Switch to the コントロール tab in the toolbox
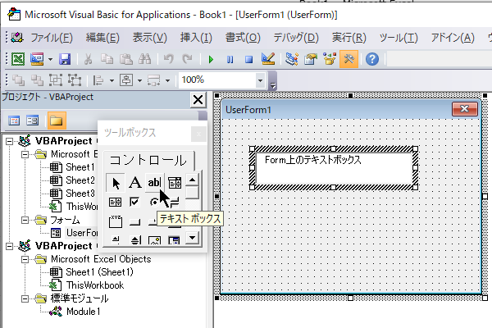492x328 pixels. coord(148,159)
